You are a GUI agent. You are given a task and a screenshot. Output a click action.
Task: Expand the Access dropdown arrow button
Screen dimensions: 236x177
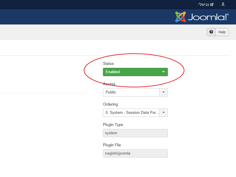point(164,92)
